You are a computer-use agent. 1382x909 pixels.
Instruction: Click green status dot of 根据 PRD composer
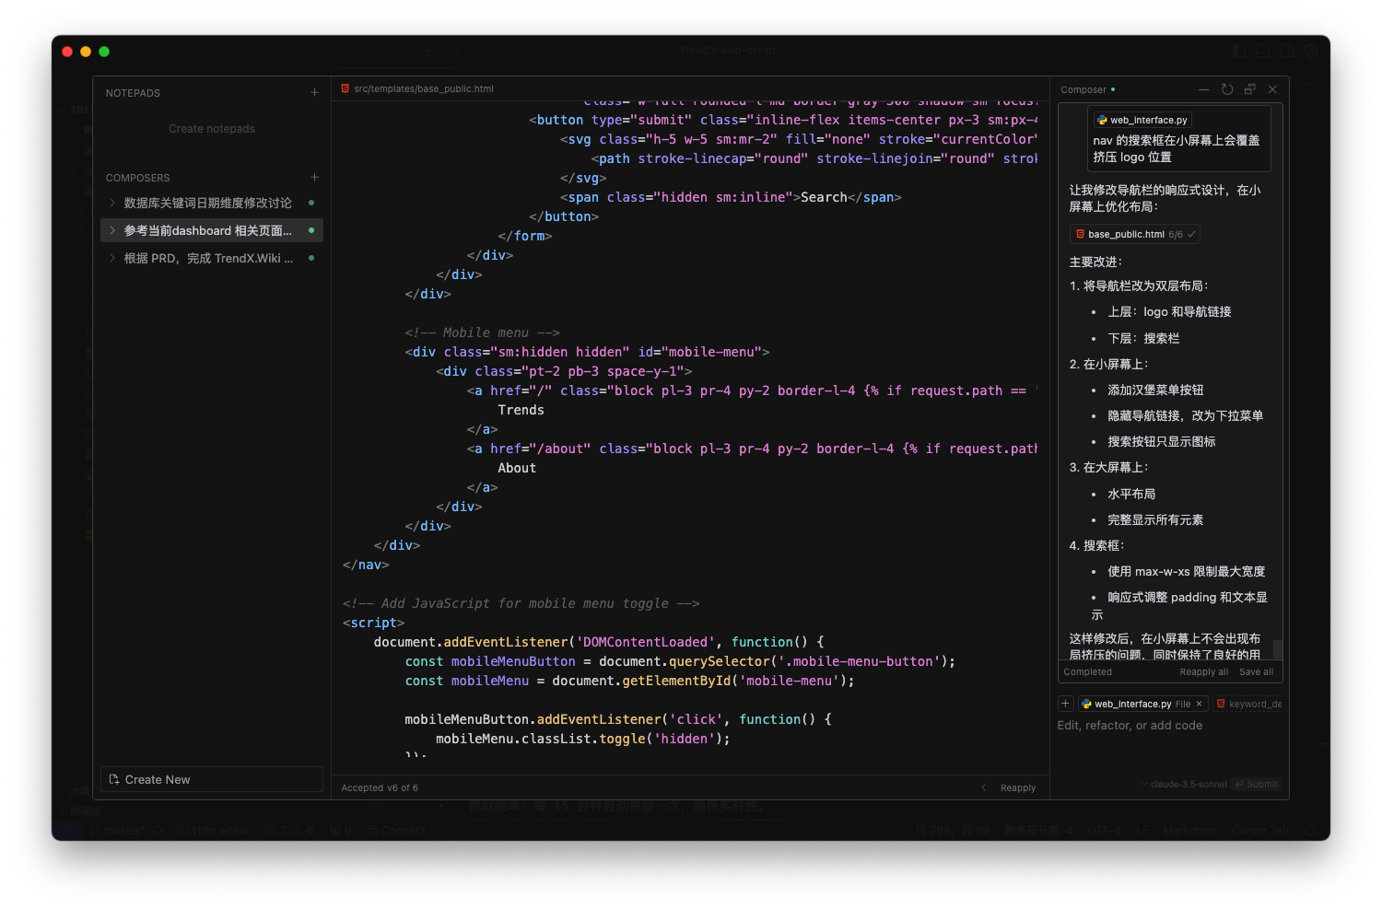point(311,258)
